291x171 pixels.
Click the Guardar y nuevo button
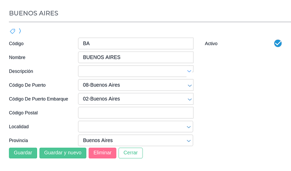tap(63, 153)
